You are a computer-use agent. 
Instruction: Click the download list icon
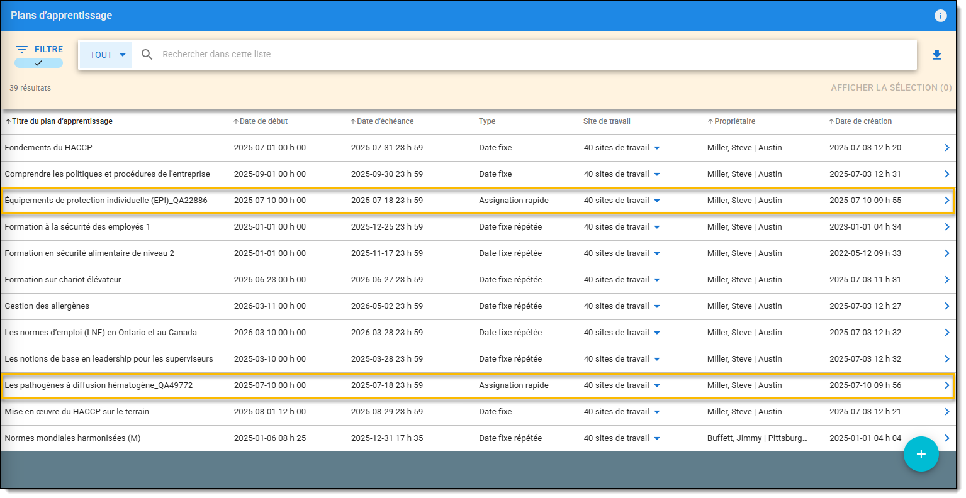tap(936, 55)
